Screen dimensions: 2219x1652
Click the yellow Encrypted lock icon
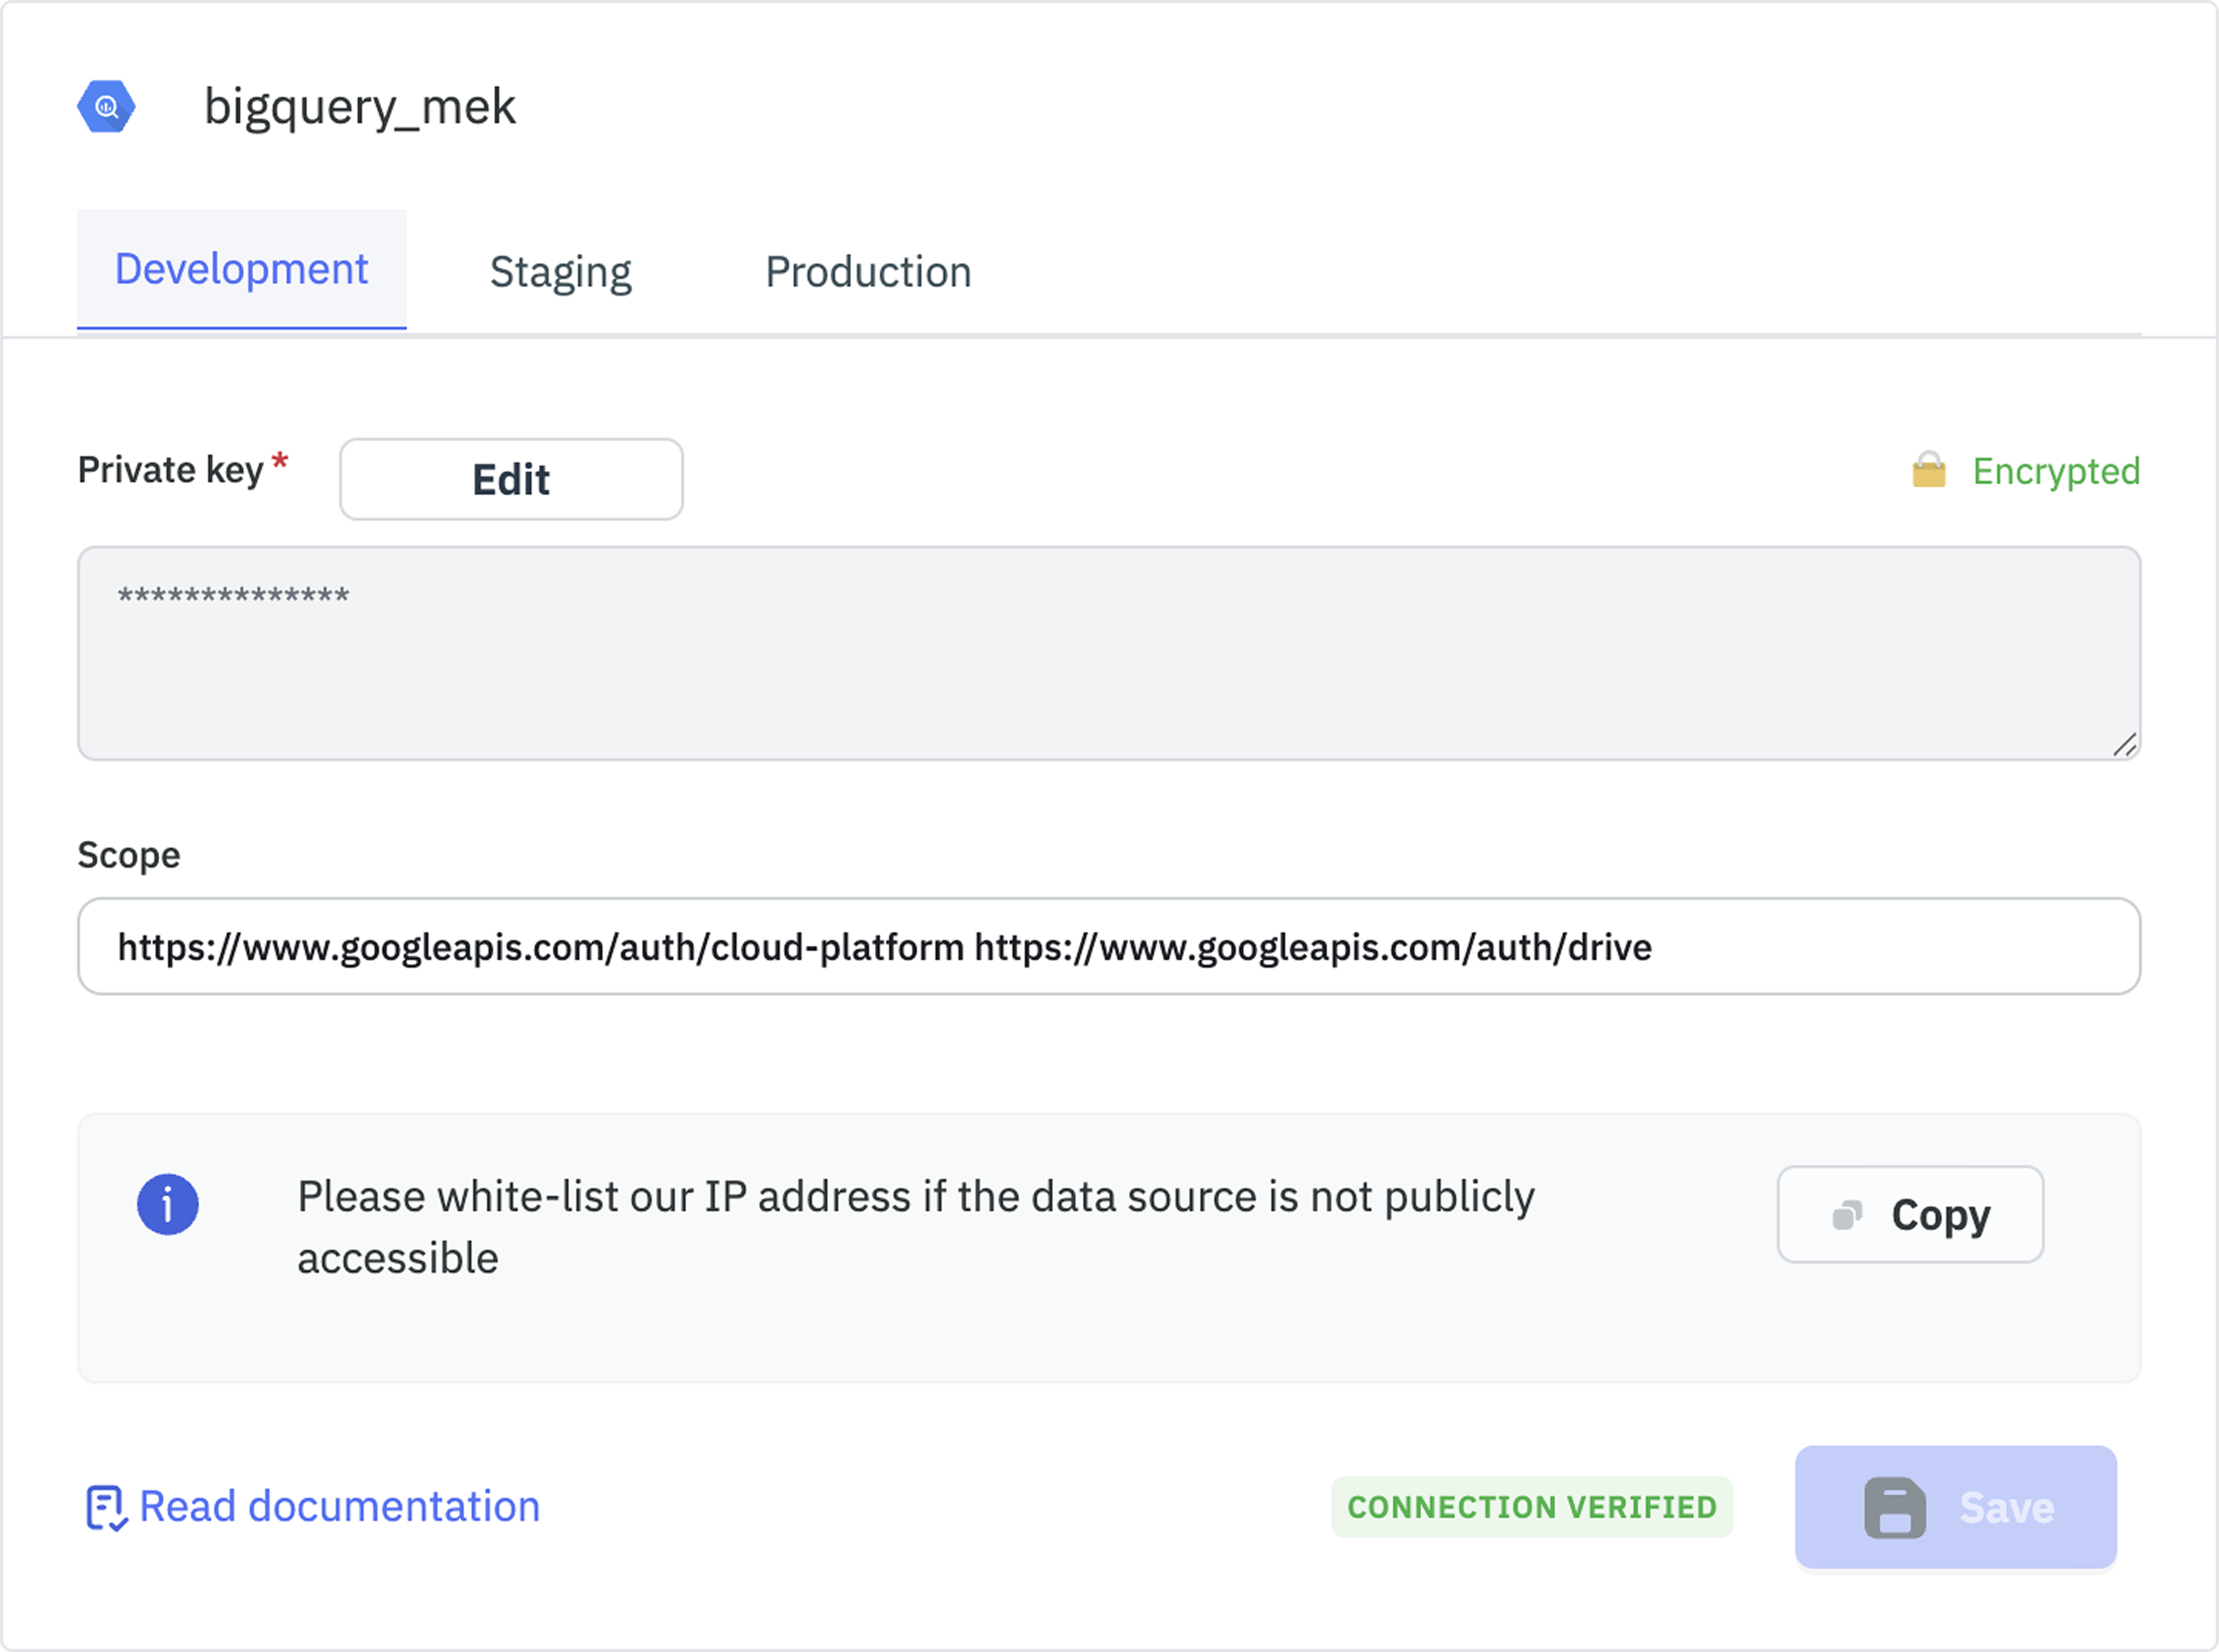tap(1928, 470)
